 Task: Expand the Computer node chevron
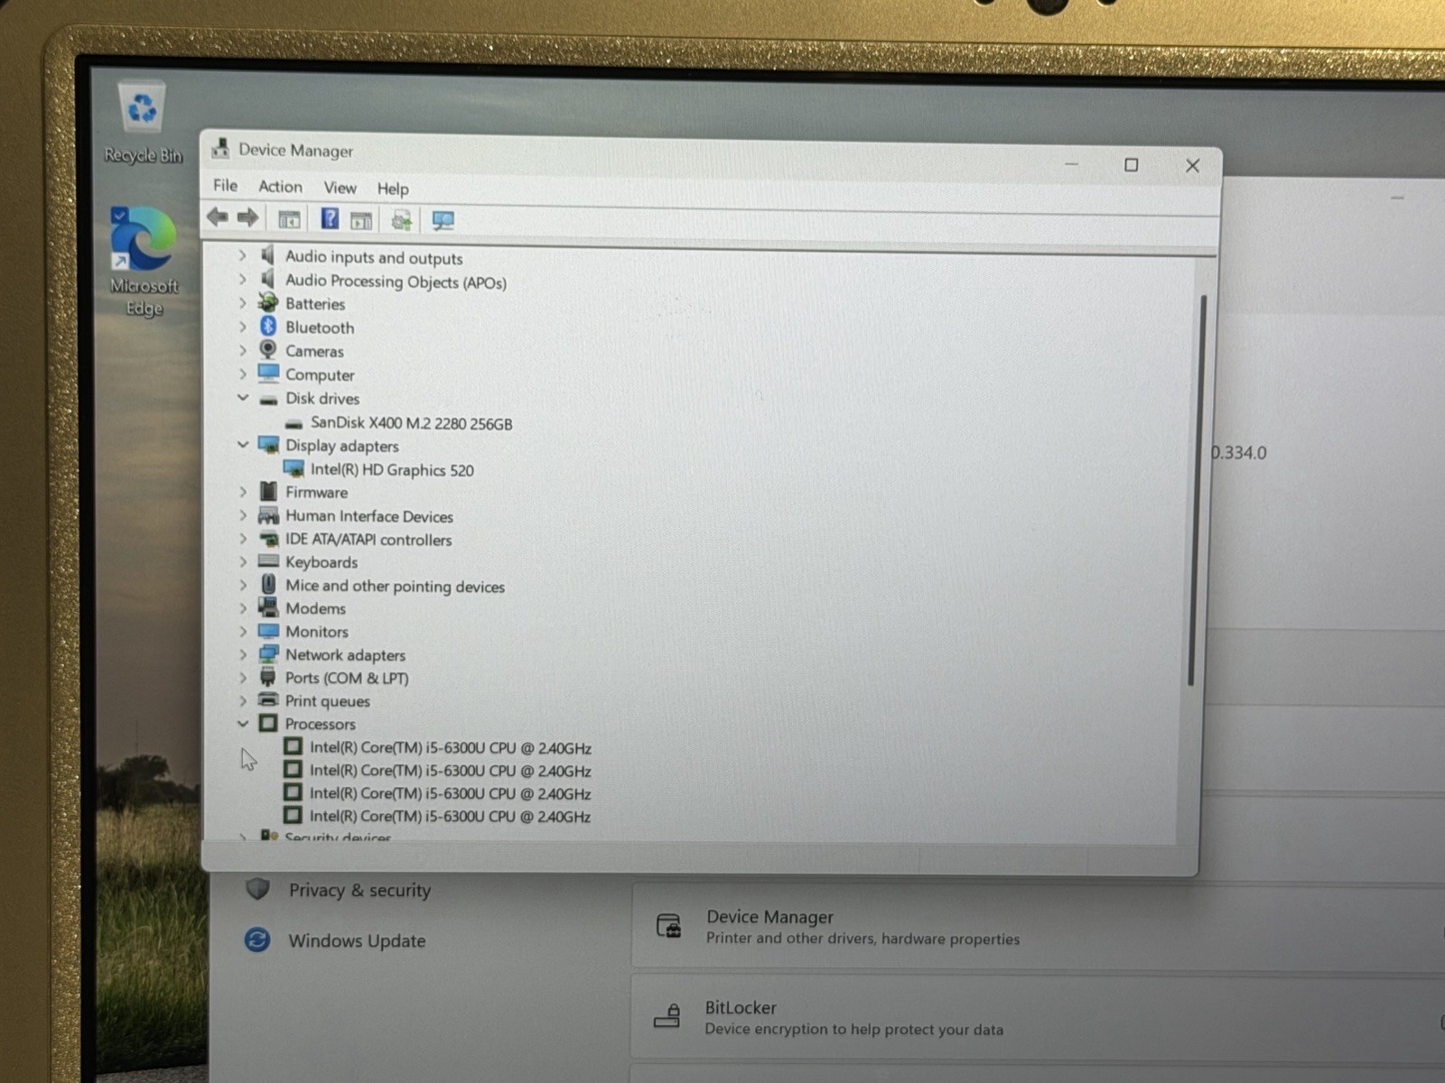[242, 373]
